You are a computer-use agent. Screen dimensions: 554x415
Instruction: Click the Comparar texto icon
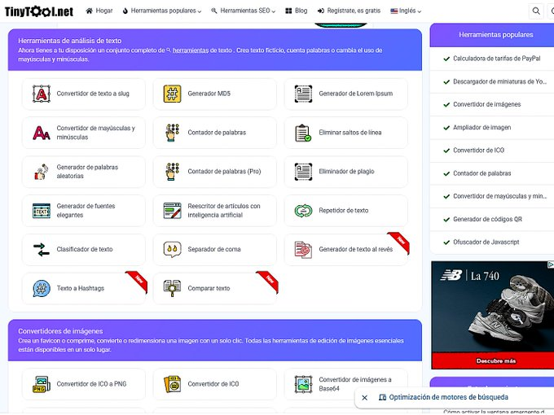(x=172, y=288)
